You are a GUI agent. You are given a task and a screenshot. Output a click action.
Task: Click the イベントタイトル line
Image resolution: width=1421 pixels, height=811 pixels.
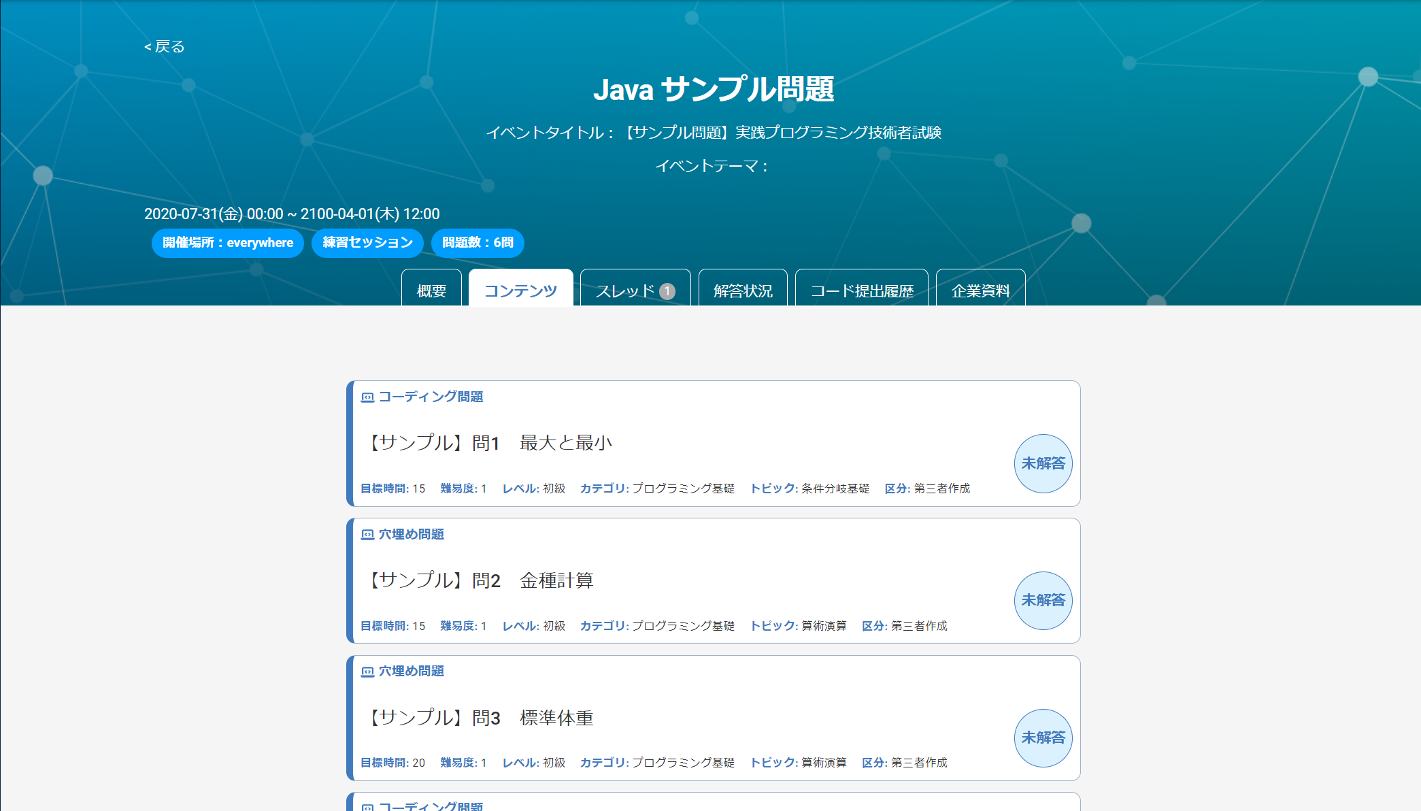click(x=714, y=133)
